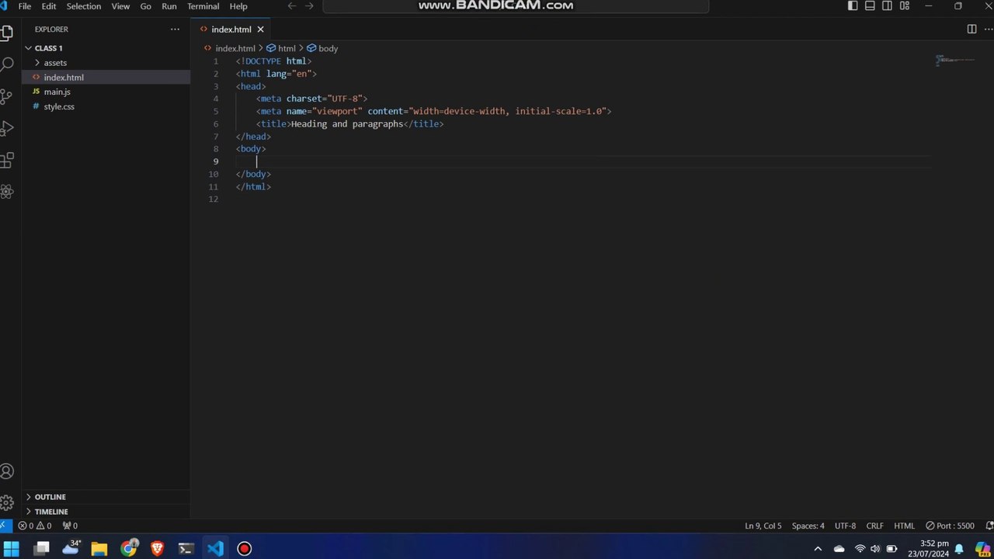Viewport: 994px width, 559px height.
Task: Expand the assets folder
Action: pyautogui.click(x=55, y=63)
